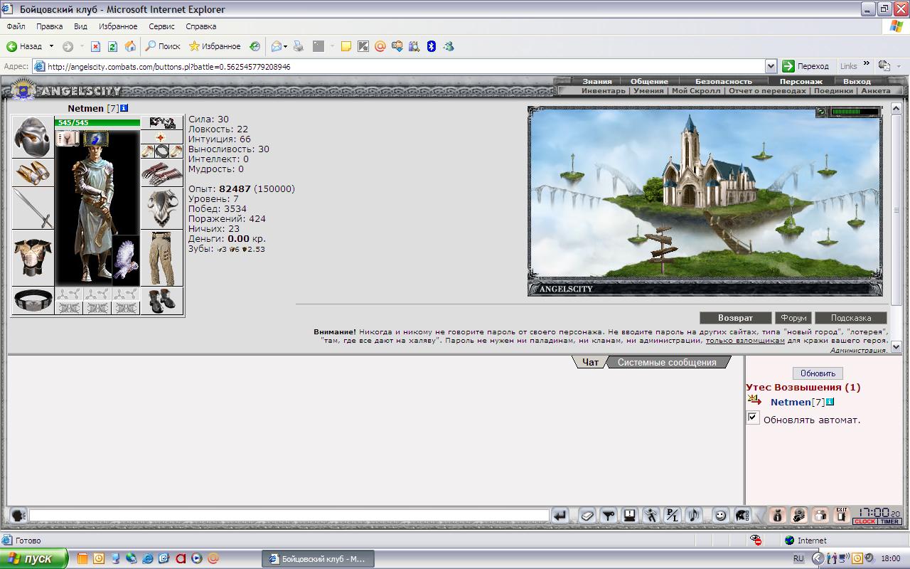The width and height of the screenshot is (910, 569).
Task: Click the clawed gloves equipment slot
Action: pyautogui.click(x=162, y=173)
